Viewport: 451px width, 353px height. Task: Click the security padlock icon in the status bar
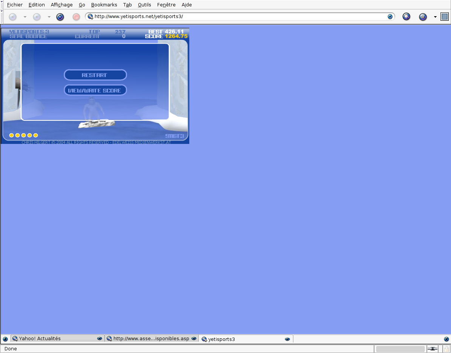coord(446,349)
